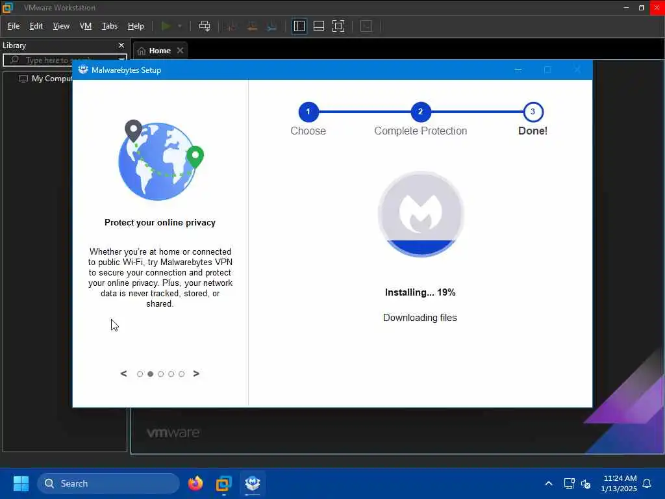
Task: Expand the power options dropdown arrow
Action: tap(180, 26)
